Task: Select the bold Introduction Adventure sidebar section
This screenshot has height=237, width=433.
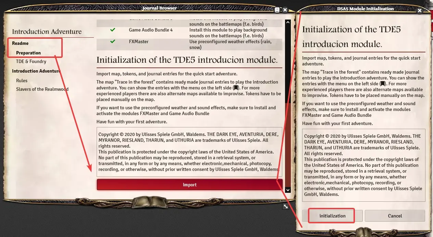Action: [x=36, y=71]
